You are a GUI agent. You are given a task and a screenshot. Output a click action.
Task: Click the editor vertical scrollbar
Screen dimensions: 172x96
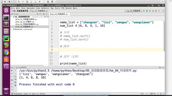coord(164,37)
